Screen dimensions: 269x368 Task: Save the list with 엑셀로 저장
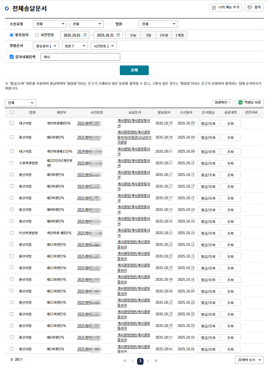(250, 103)
